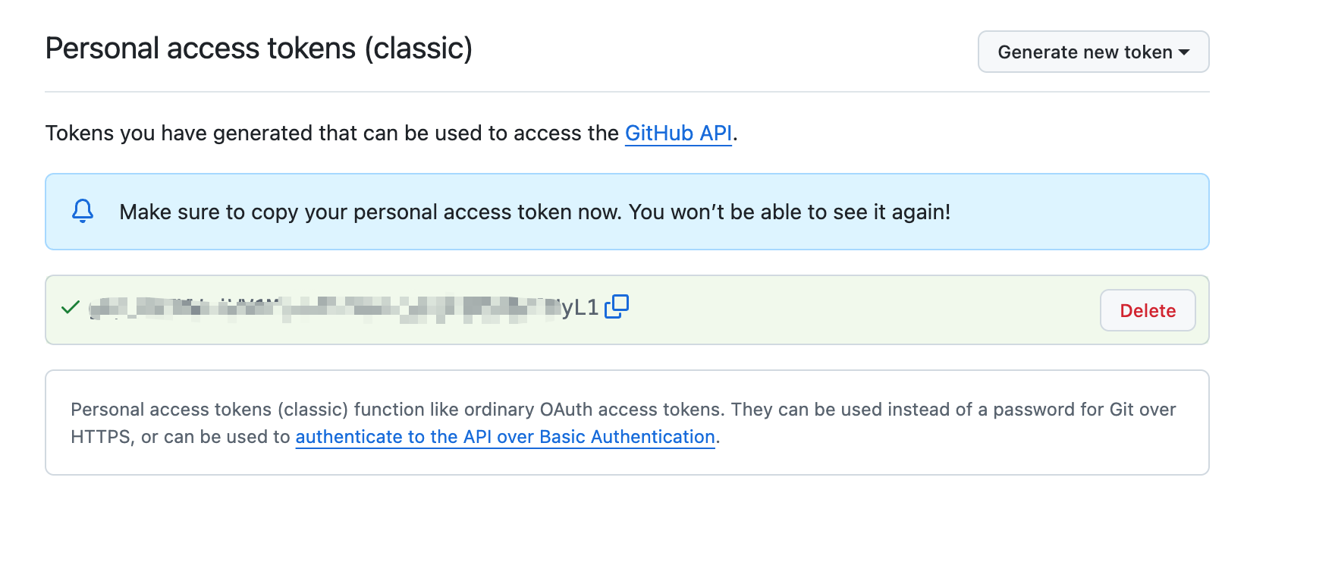
Task: Click the notification bell inside the alert box
Action: (x=83, y=212)
